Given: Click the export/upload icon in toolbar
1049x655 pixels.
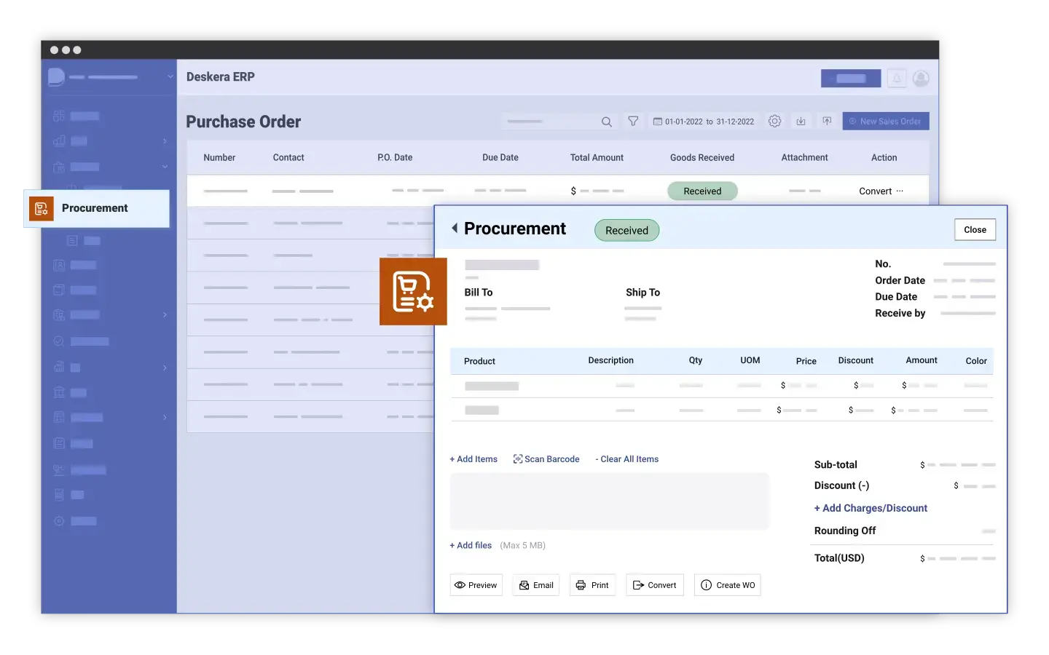Looking at the screenshot, I should pos(827,122).
